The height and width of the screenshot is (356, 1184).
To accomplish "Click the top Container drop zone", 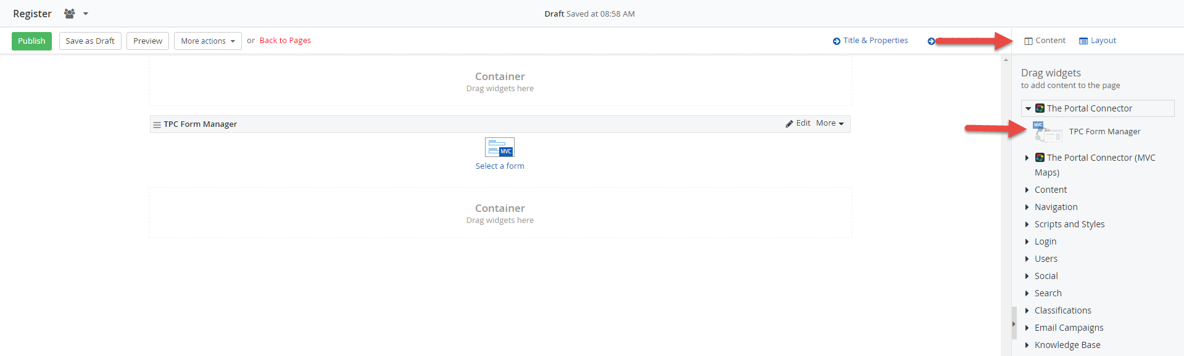I will (x=500, y=81).
